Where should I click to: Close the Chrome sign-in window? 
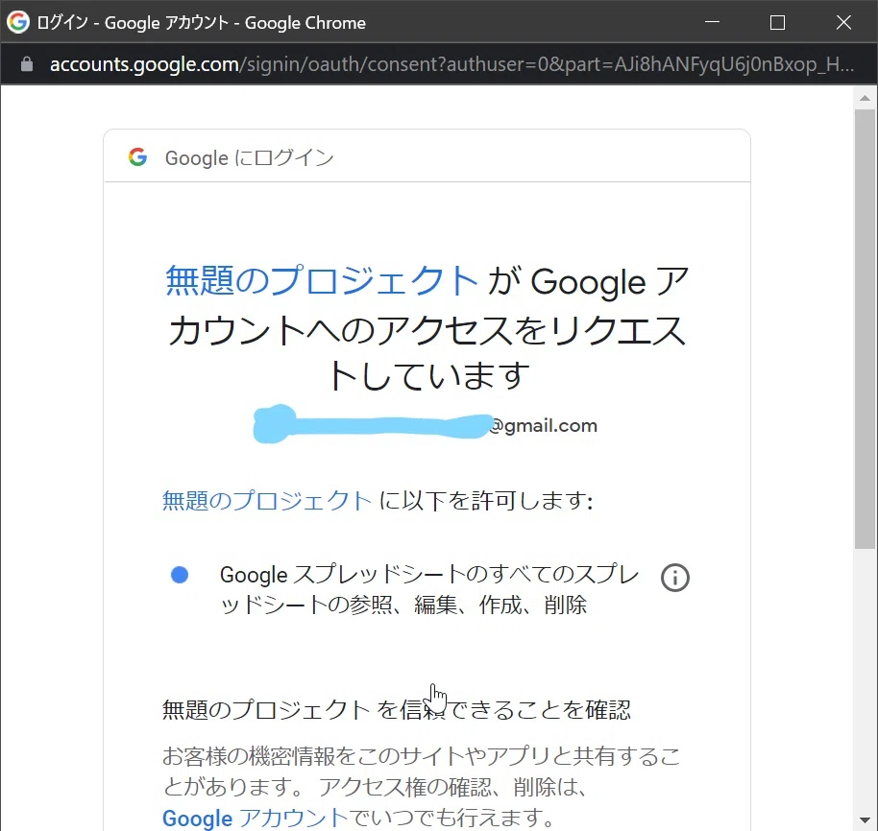point(843,22)
